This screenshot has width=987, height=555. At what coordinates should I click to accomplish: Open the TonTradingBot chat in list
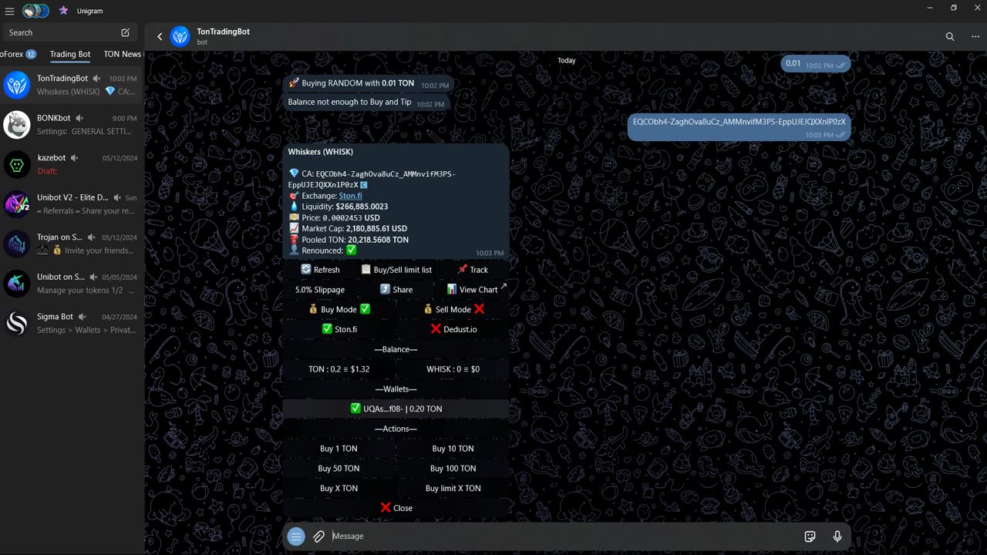tap(71, 85)
